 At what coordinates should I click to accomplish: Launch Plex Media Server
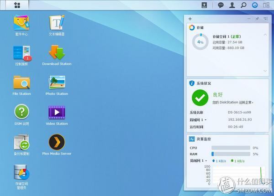coord(57,142)
